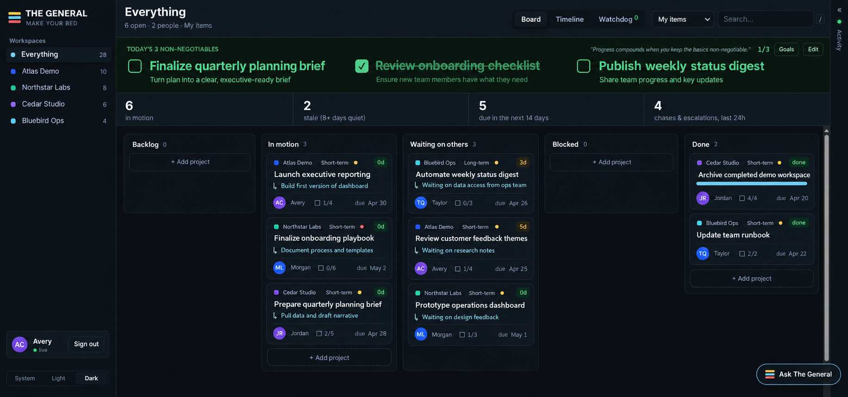Screen dimensions: 848x397
Task: Click JR avatar on Archive completed demo workspace
Action: click(703, 198)
